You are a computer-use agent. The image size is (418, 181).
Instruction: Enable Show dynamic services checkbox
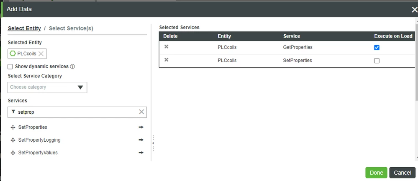coord(10,66)
